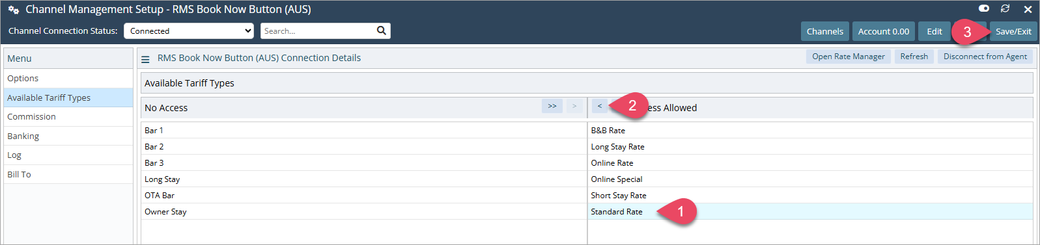Viewport: 1040px width, 245px height.
Task: Click the move all right (>>) button
Action: tap(552, 106)
